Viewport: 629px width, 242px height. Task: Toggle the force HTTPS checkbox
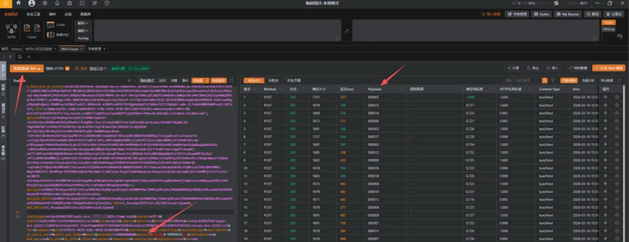68,68
